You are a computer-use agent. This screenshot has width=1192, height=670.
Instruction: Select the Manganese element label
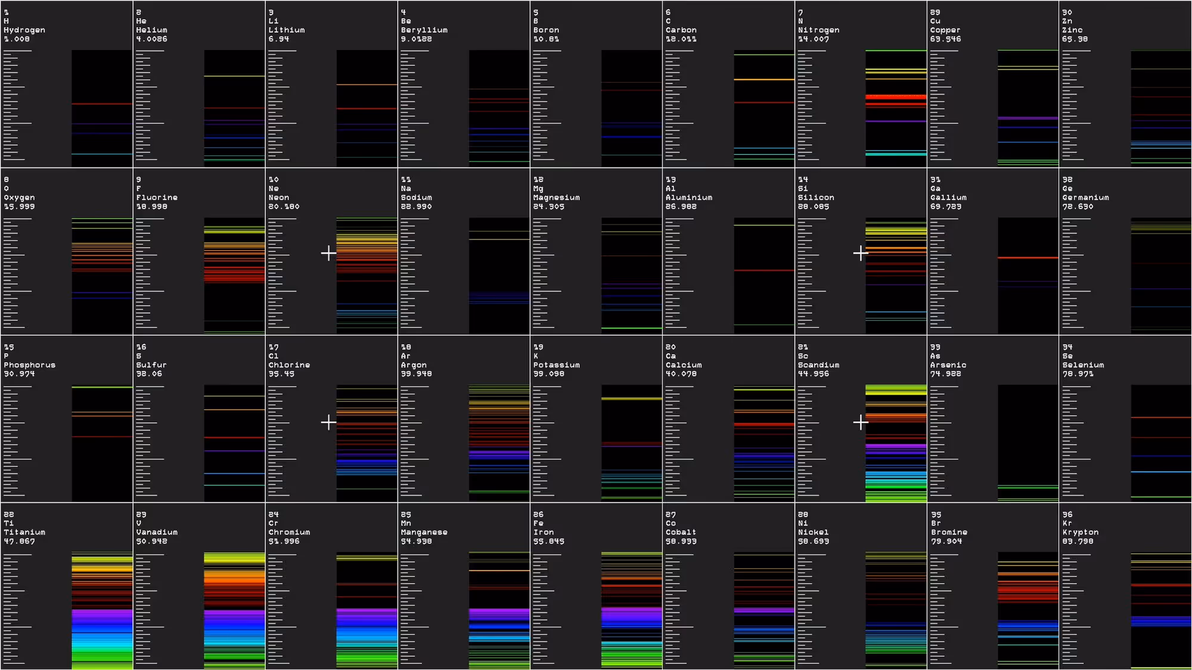coord(424,532)
